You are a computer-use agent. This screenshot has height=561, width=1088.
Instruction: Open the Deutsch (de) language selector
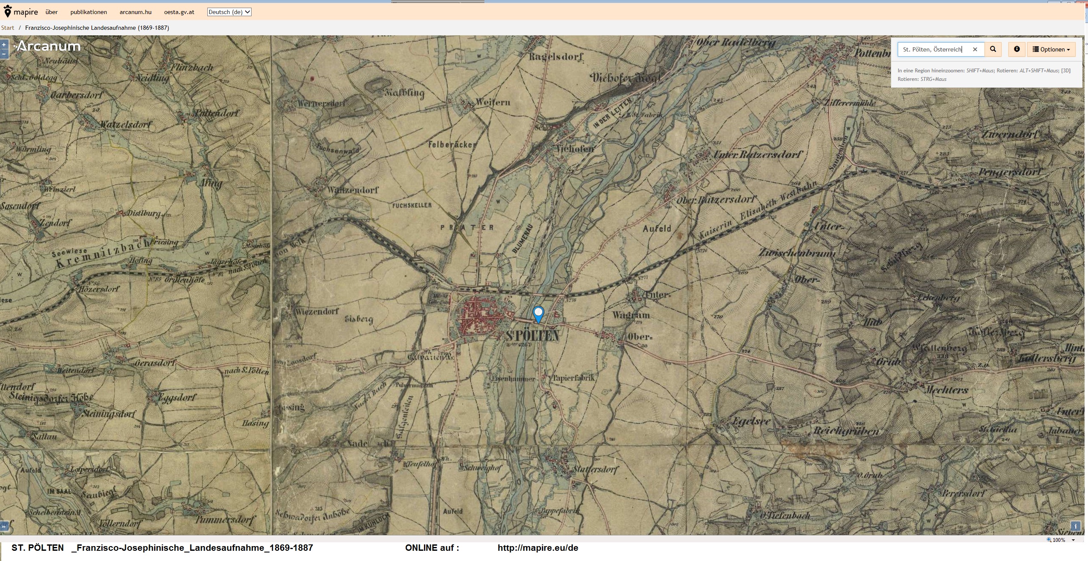pyautogui.click(x=229, y=12)
